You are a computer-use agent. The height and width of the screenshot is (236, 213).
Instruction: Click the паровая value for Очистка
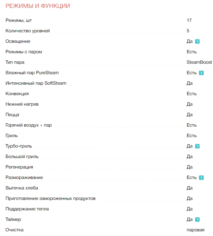(195, 230)
